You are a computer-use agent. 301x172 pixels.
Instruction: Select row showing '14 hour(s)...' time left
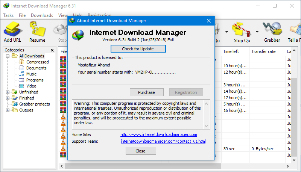(235, 91)
